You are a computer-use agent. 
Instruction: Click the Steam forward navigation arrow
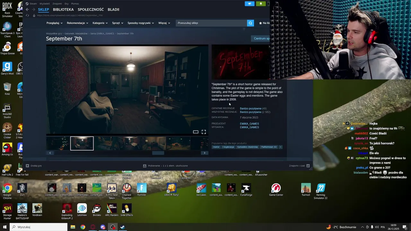coord(33,10)
